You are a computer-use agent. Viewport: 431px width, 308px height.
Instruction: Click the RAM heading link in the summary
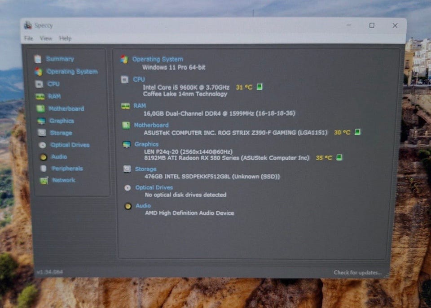[140, 106]
